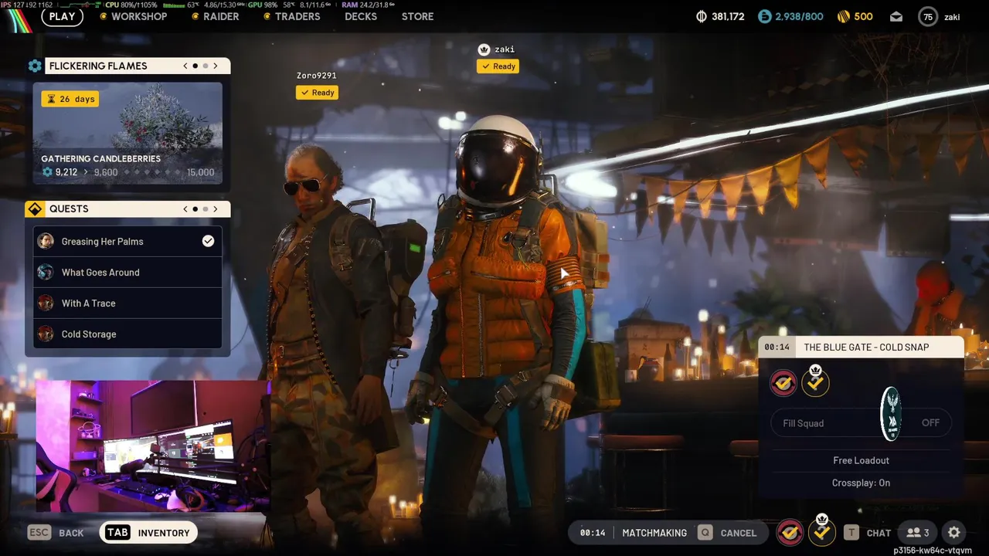The width and height of the screenshot is (989, 556).
Task: Click the webcam stream overlay
Action: [152, 446]
